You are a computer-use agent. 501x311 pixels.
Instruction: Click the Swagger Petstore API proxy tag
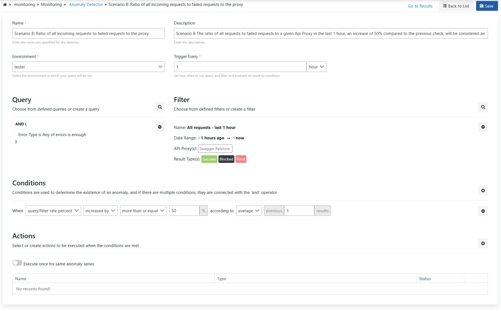click(215, 149)
